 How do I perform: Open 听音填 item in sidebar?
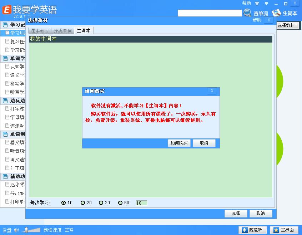pos(15,151)
